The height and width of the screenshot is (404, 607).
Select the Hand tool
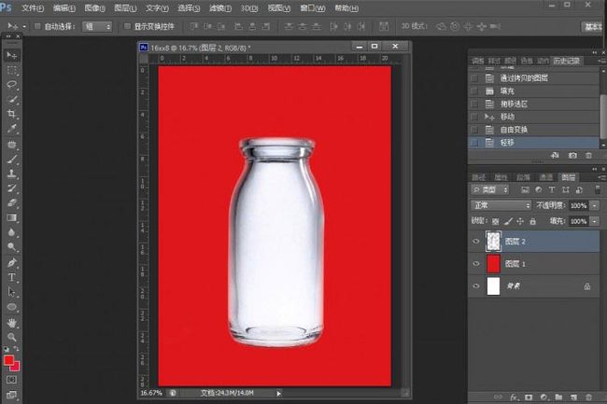[11, 323]
